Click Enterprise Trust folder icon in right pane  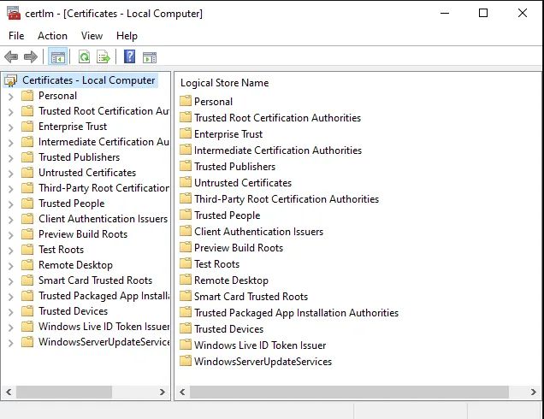tap(186, 133)
